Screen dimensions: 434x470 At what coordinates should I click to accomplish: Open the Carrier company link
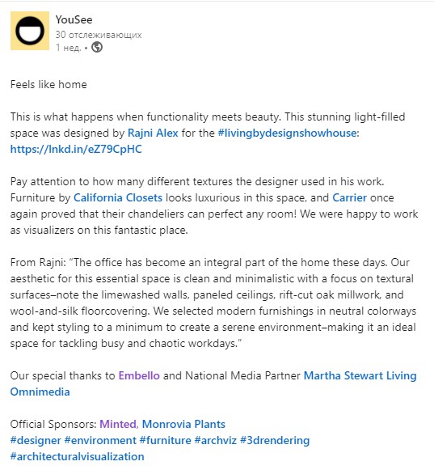point(349,197)
